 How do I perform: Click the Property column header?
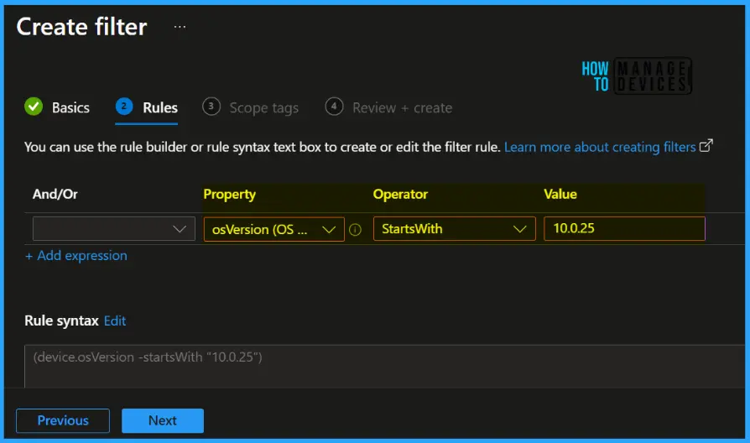point(230,194)
